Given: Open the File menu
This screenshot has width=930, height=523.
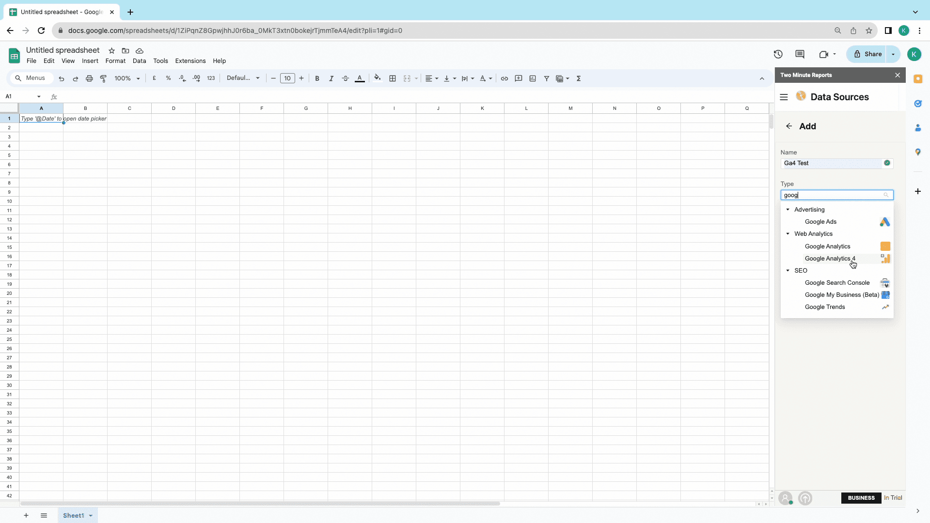Looking at the screenshot, I should click(32, 61).
